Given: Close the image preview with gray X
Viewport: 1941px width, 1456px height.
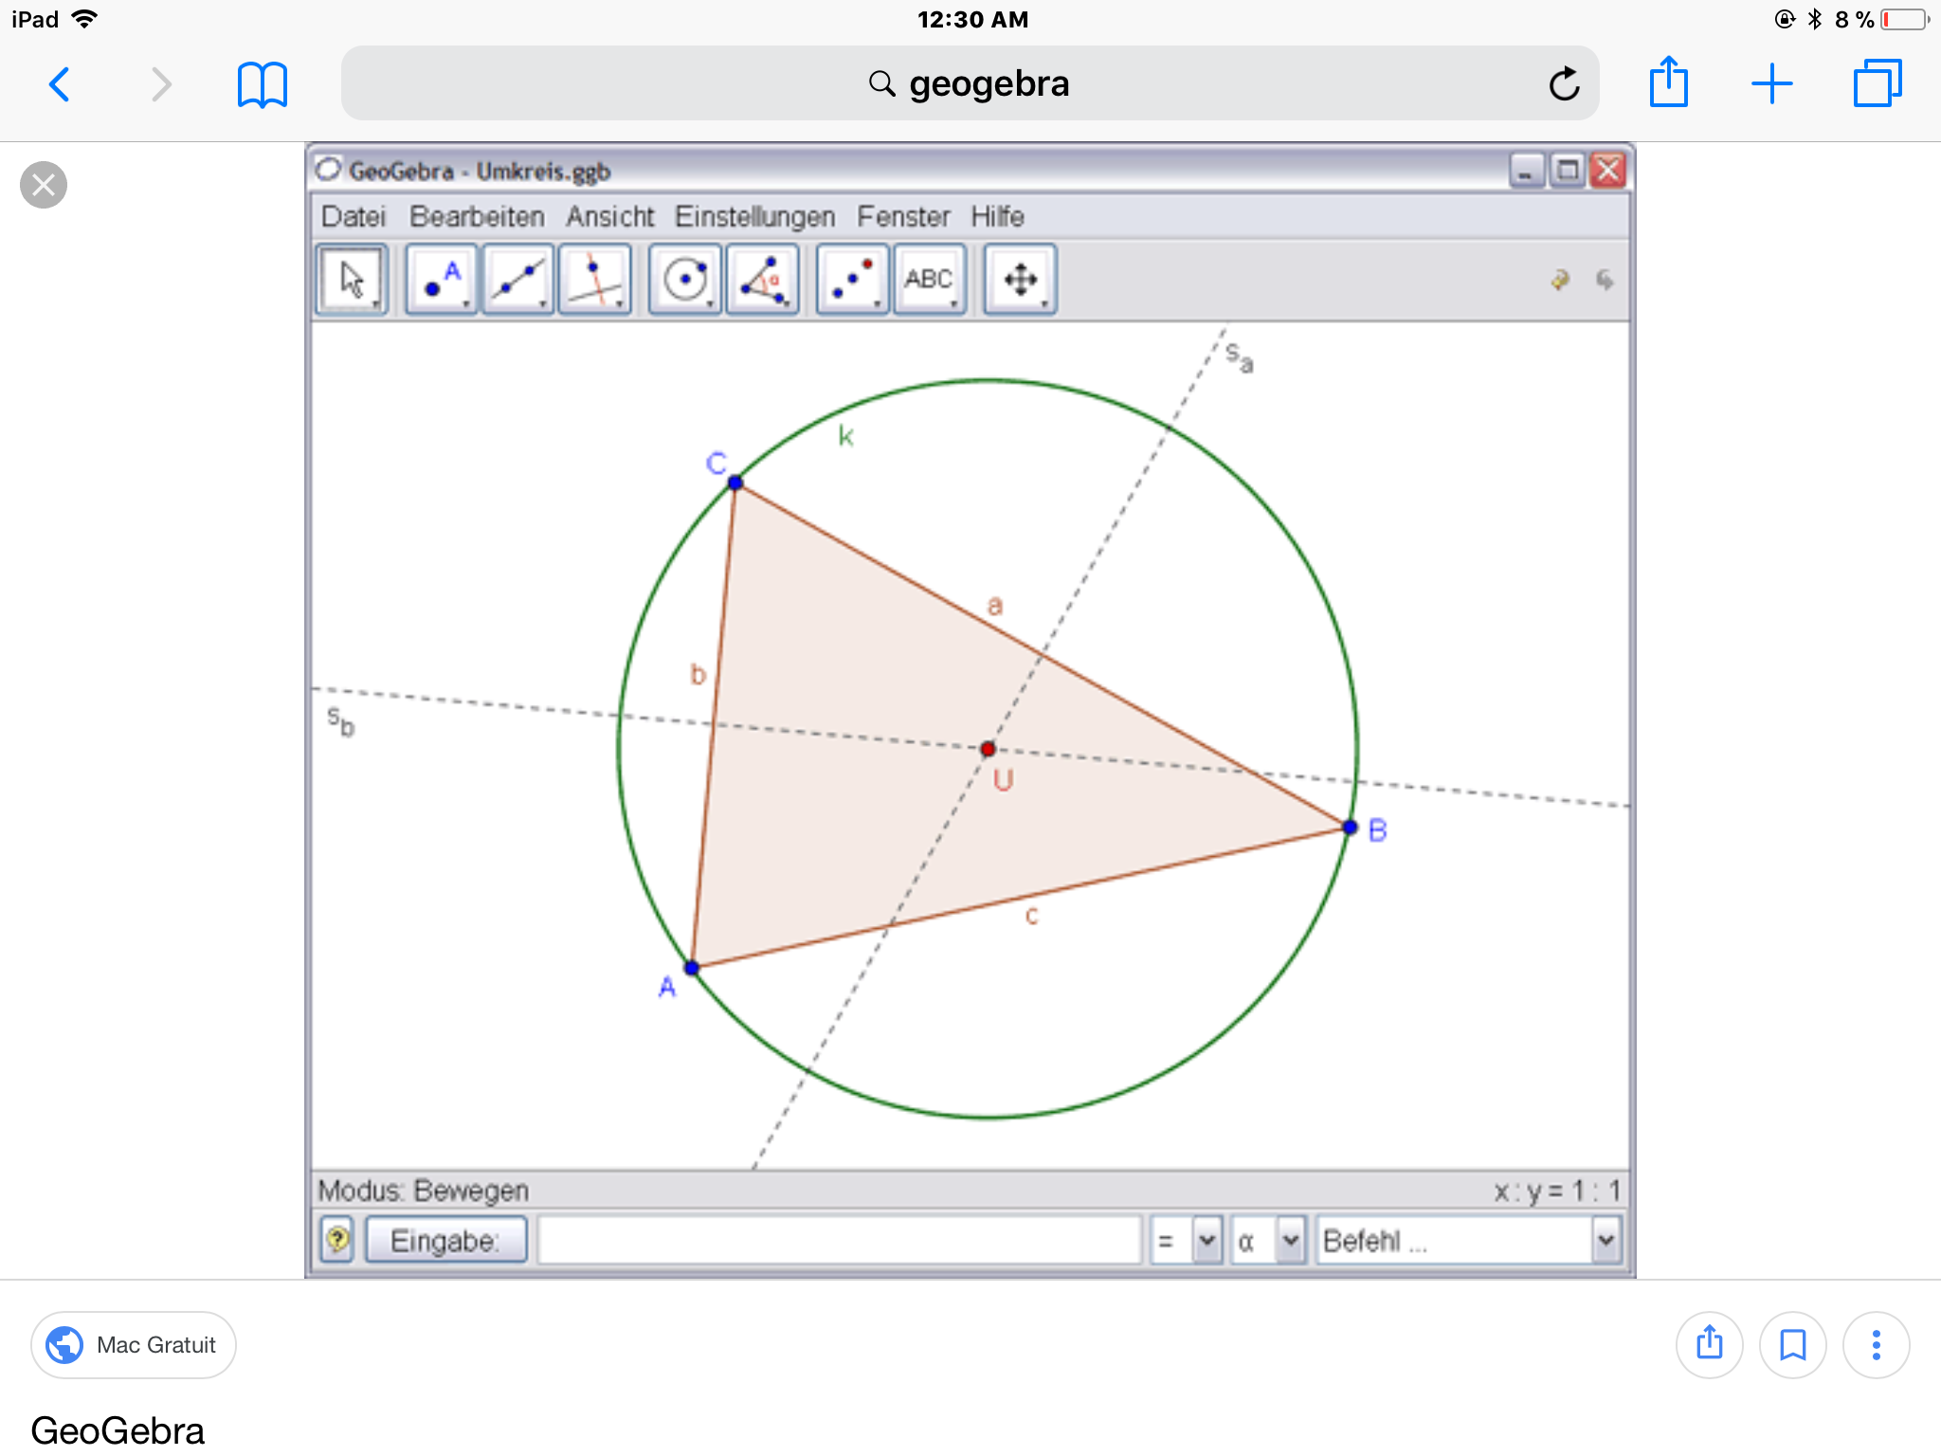Looking at the screenshot, I should pyautogui.click(x=44, y=185).
